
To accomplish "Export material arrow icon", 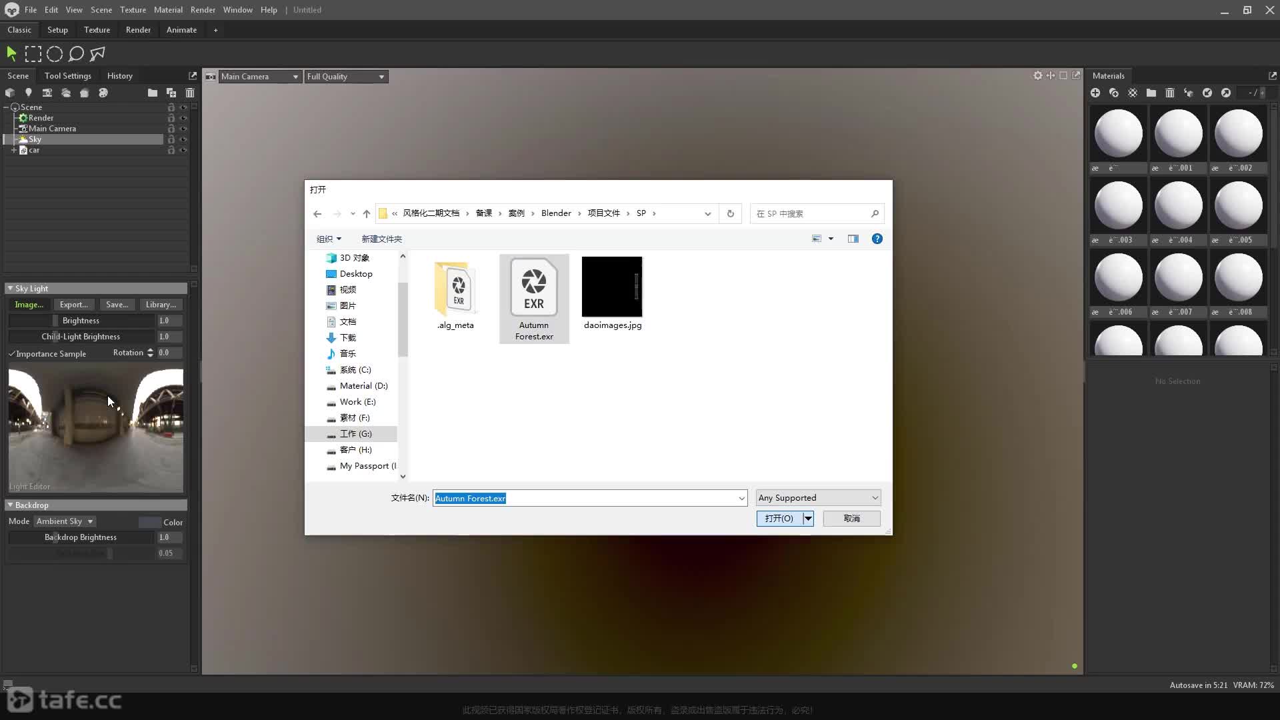I will point(1226,93).
